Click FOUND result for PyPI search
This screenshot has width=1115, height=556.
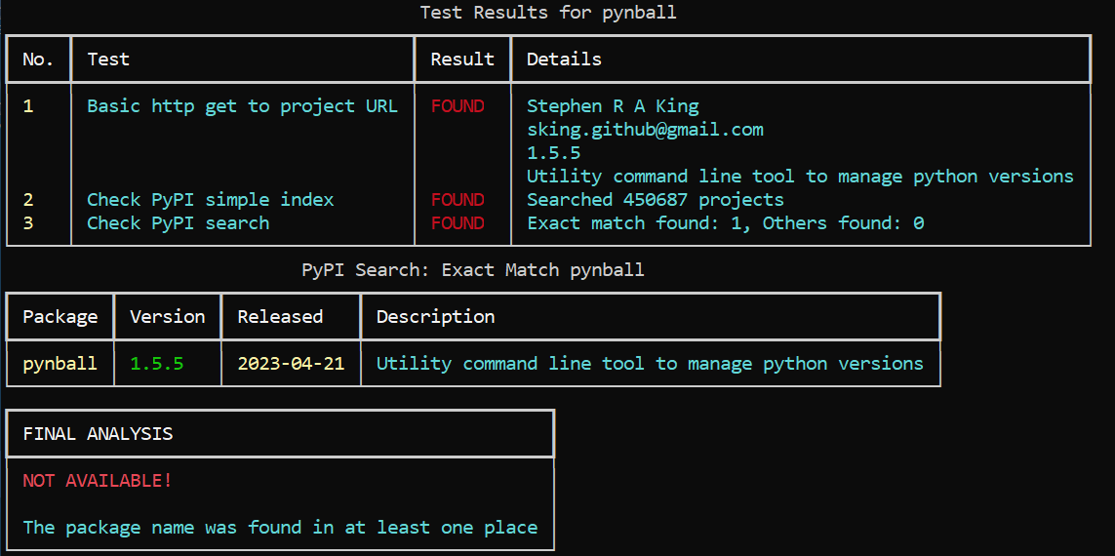pyautogui.click(x=458, y=223)
